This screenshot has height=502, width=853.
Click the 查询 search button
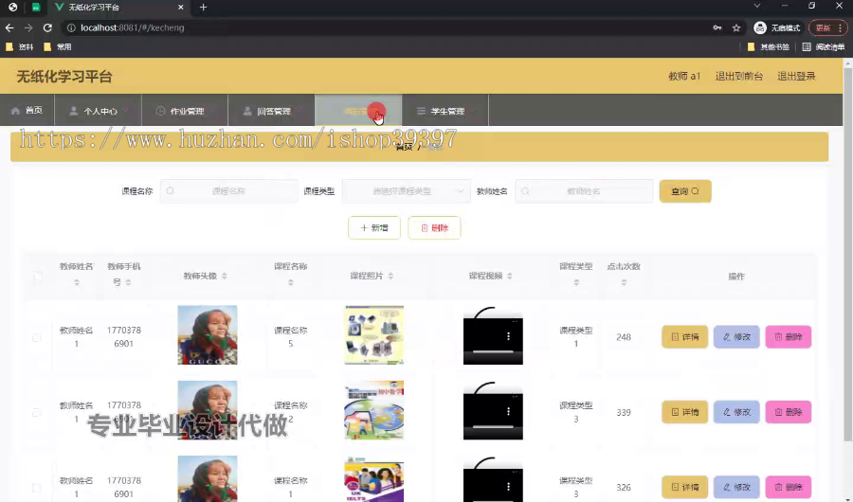pyautogui.click(x=685, y=191)
